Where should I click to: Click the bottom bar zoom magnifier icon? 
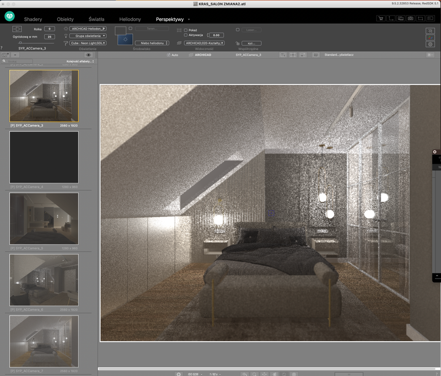coord(254,374)
